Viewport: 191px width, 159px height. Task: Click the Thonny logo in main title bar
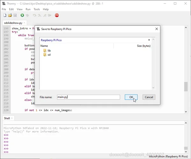tap(4, 3)
